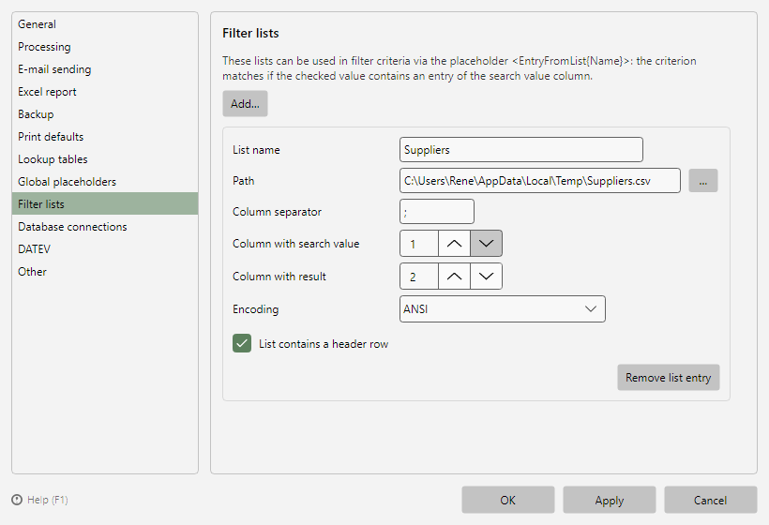This screenshot has height=525, width=769.
Task: Click into the Path field with Suppliers.csv
Action: tap(540, 180)
